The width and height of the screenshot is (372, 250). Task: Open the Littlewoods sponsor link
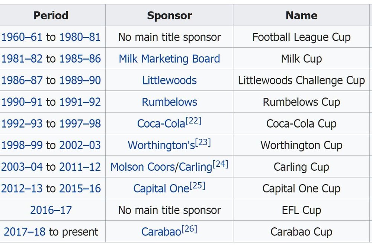point(169,80)
